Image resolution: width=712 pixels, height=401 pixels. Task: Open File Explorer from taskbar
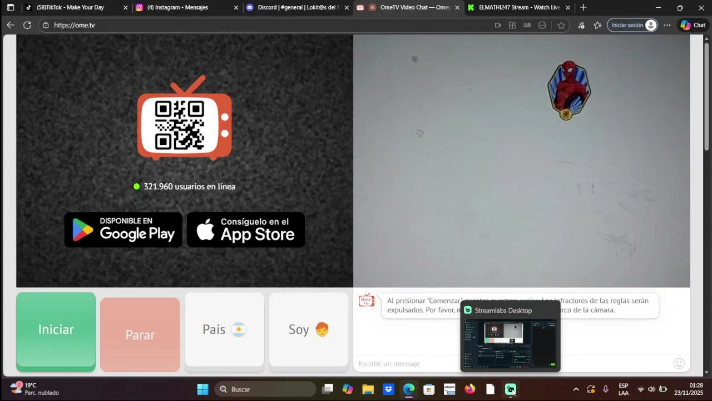(x=368, y=389)
